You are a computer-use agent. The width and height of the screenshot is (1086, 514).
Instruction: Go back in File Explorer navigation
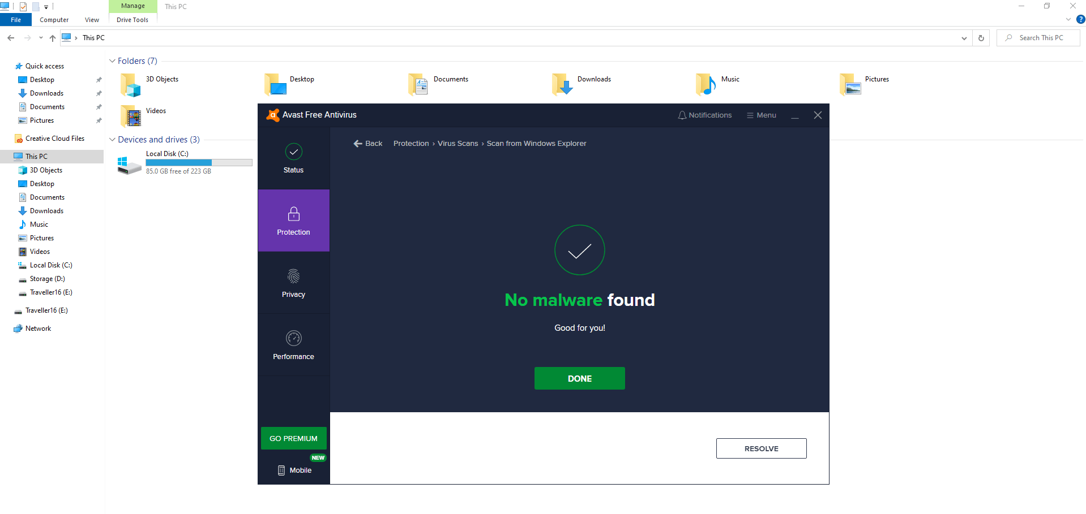pos(11,38)
